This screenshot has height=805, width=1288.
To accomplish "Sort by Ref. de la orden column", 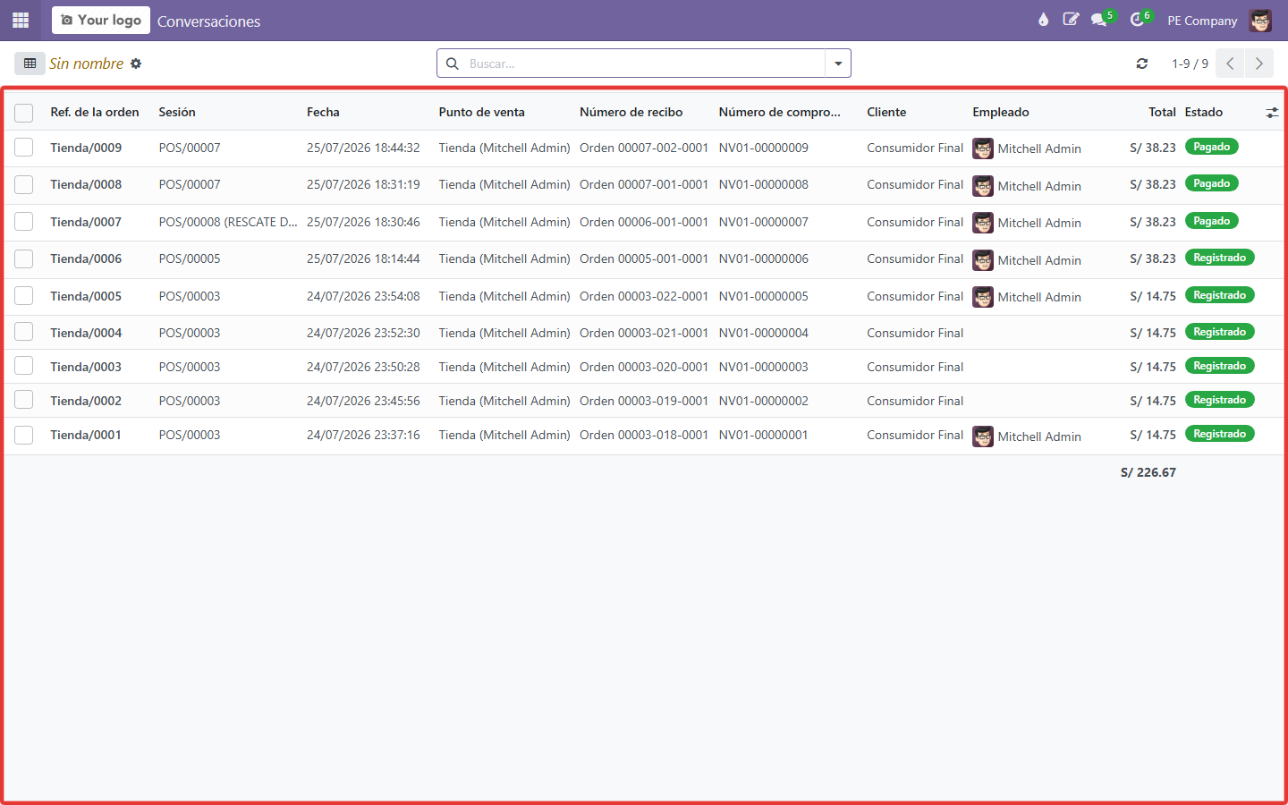I will coord(95,112).
